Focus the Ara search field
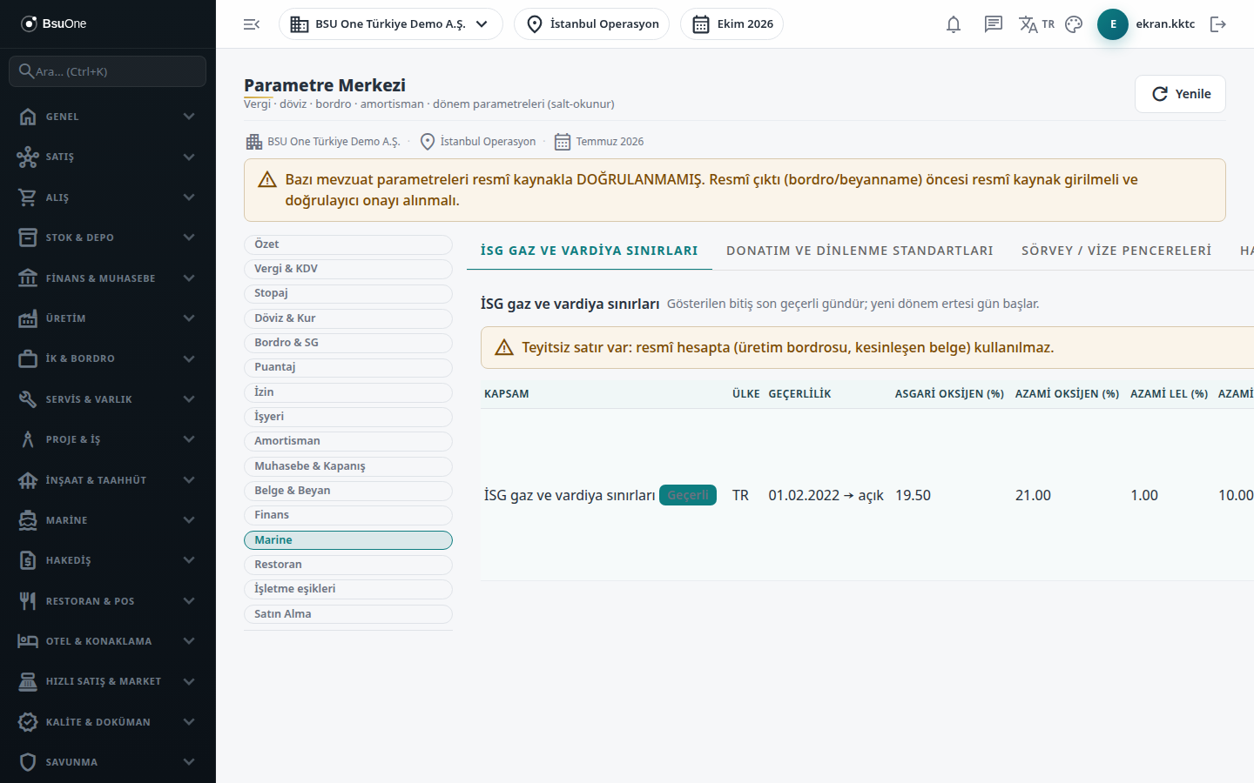Viewport: 1254px width, 783px height. [108, 71]
